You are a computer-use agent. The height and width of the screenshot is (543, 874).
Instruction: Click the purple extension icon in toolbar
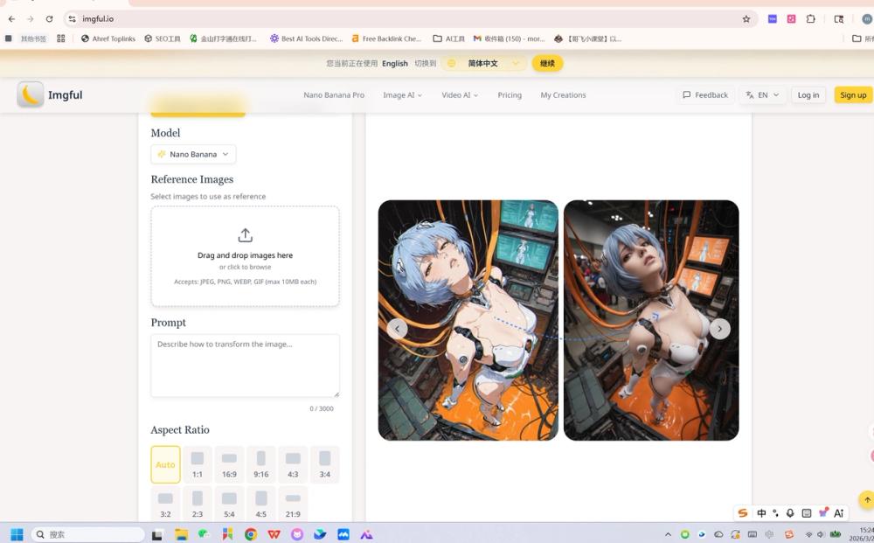pos(772,19)
